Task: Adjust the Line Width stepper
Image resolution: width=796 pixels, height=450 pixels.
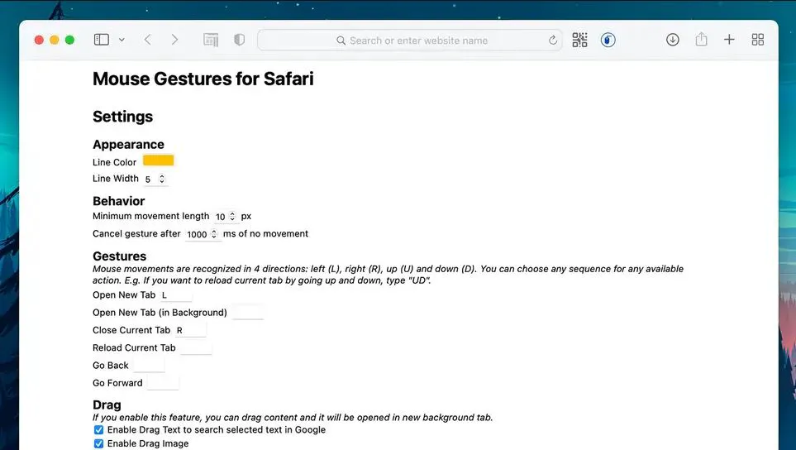Action: point(162,179)
